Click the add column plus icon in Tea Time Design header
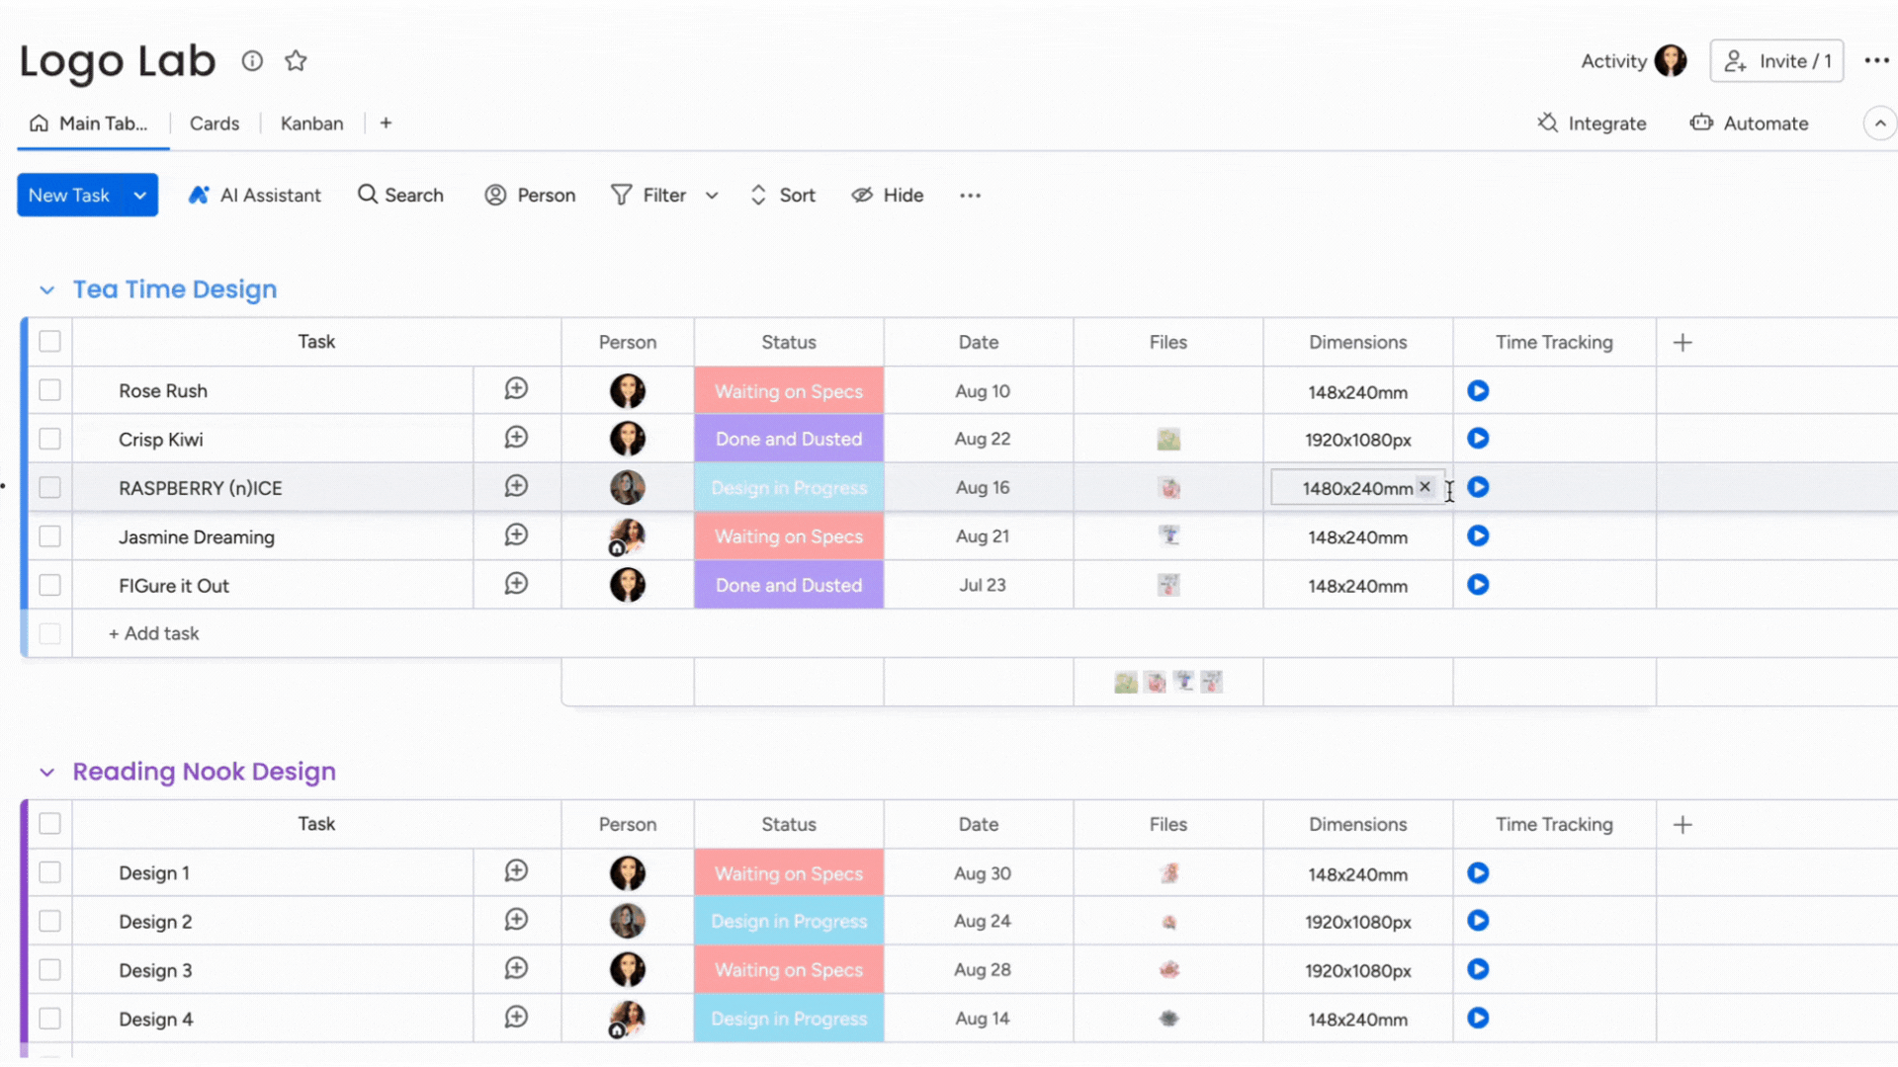This screenshot has height=1067, width=1898. pyautogui.click(x=1682, y=341)
